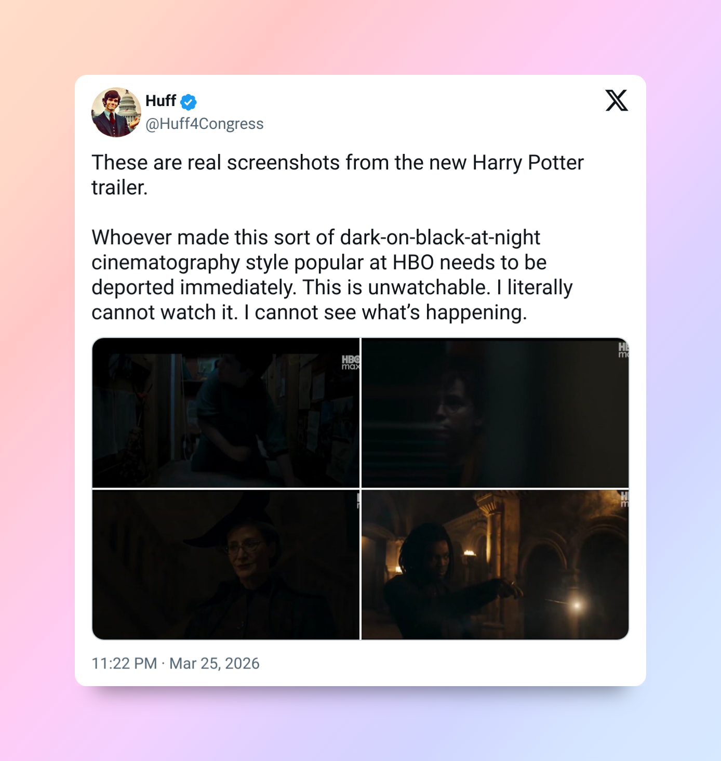Viewport: 721px width, 761px height.
Task: Click the HBO Max watermark in first image
Action: click(351, 362)
